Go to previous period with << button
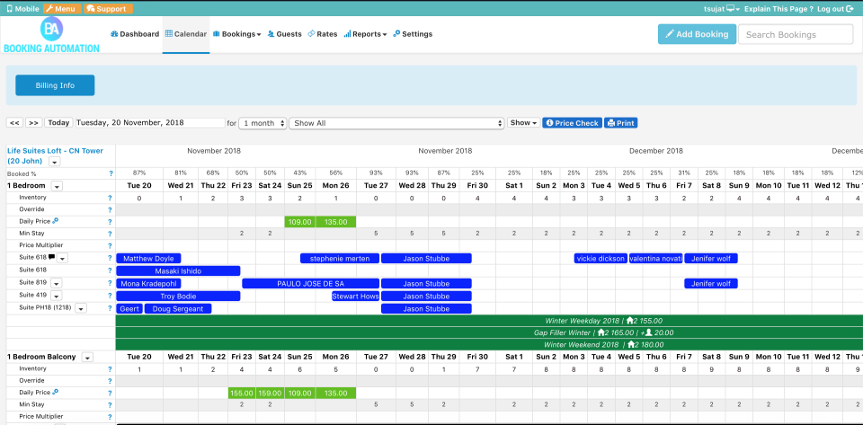 pyautogui.click(x=15, y=123)
